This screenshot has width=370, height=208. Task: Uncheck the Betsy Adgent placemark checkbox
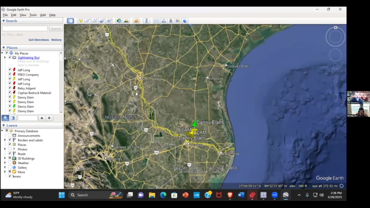pos(10,88)
